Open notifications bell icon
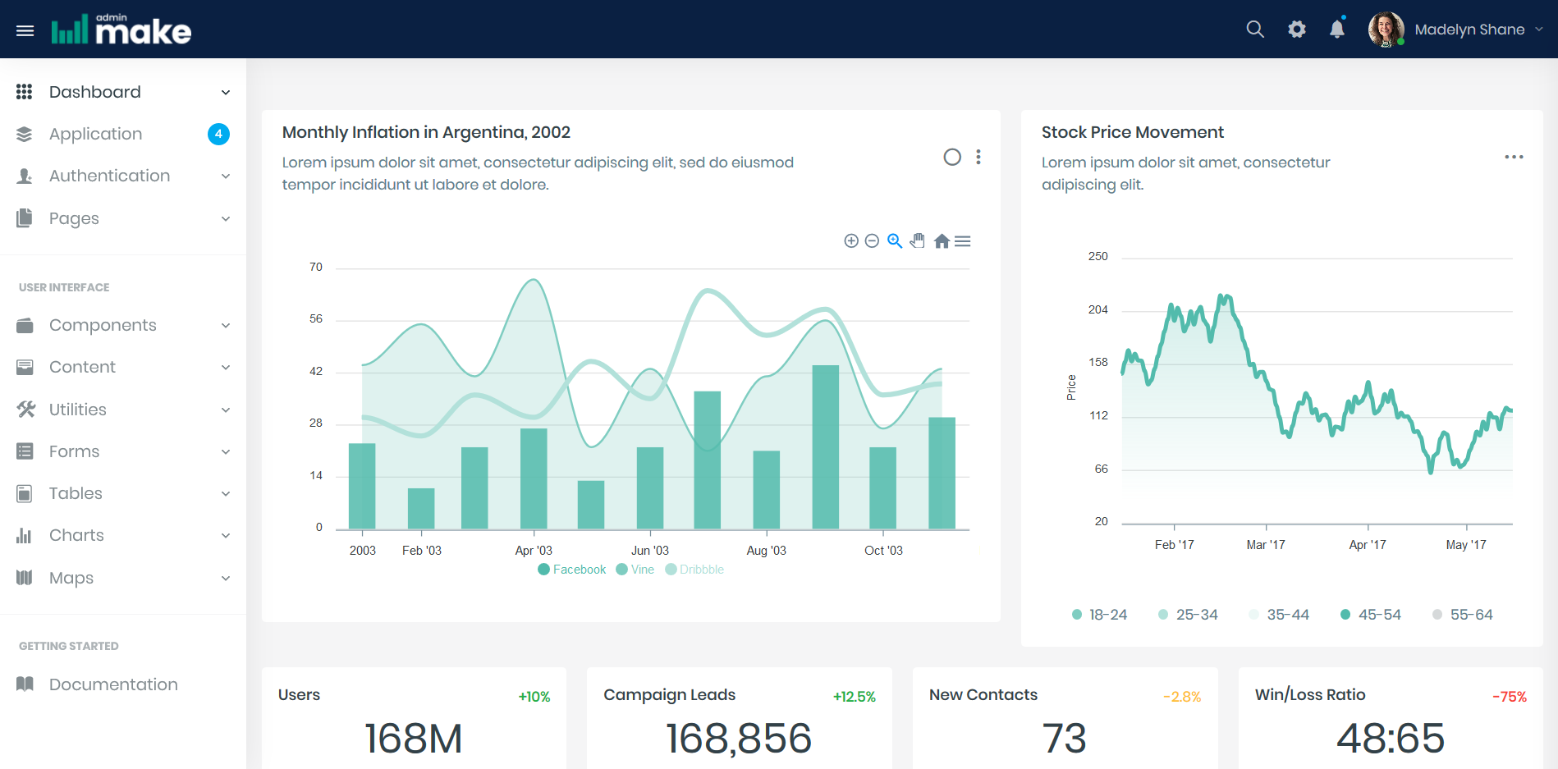This screenshot has width=1558, height=769. coord(1337,30)
